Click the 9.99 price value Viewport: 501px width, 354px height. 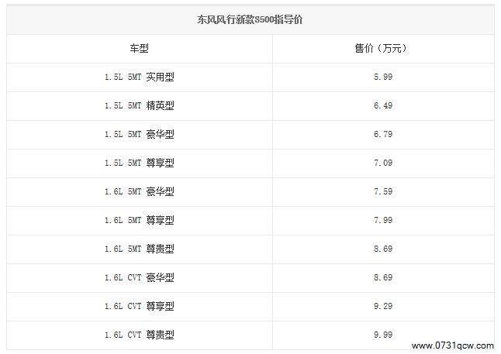(382, 335)
